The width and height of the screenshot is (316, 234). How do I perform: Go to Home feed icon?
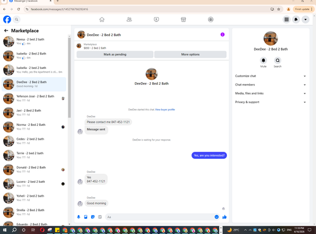[x=102, y=20]
